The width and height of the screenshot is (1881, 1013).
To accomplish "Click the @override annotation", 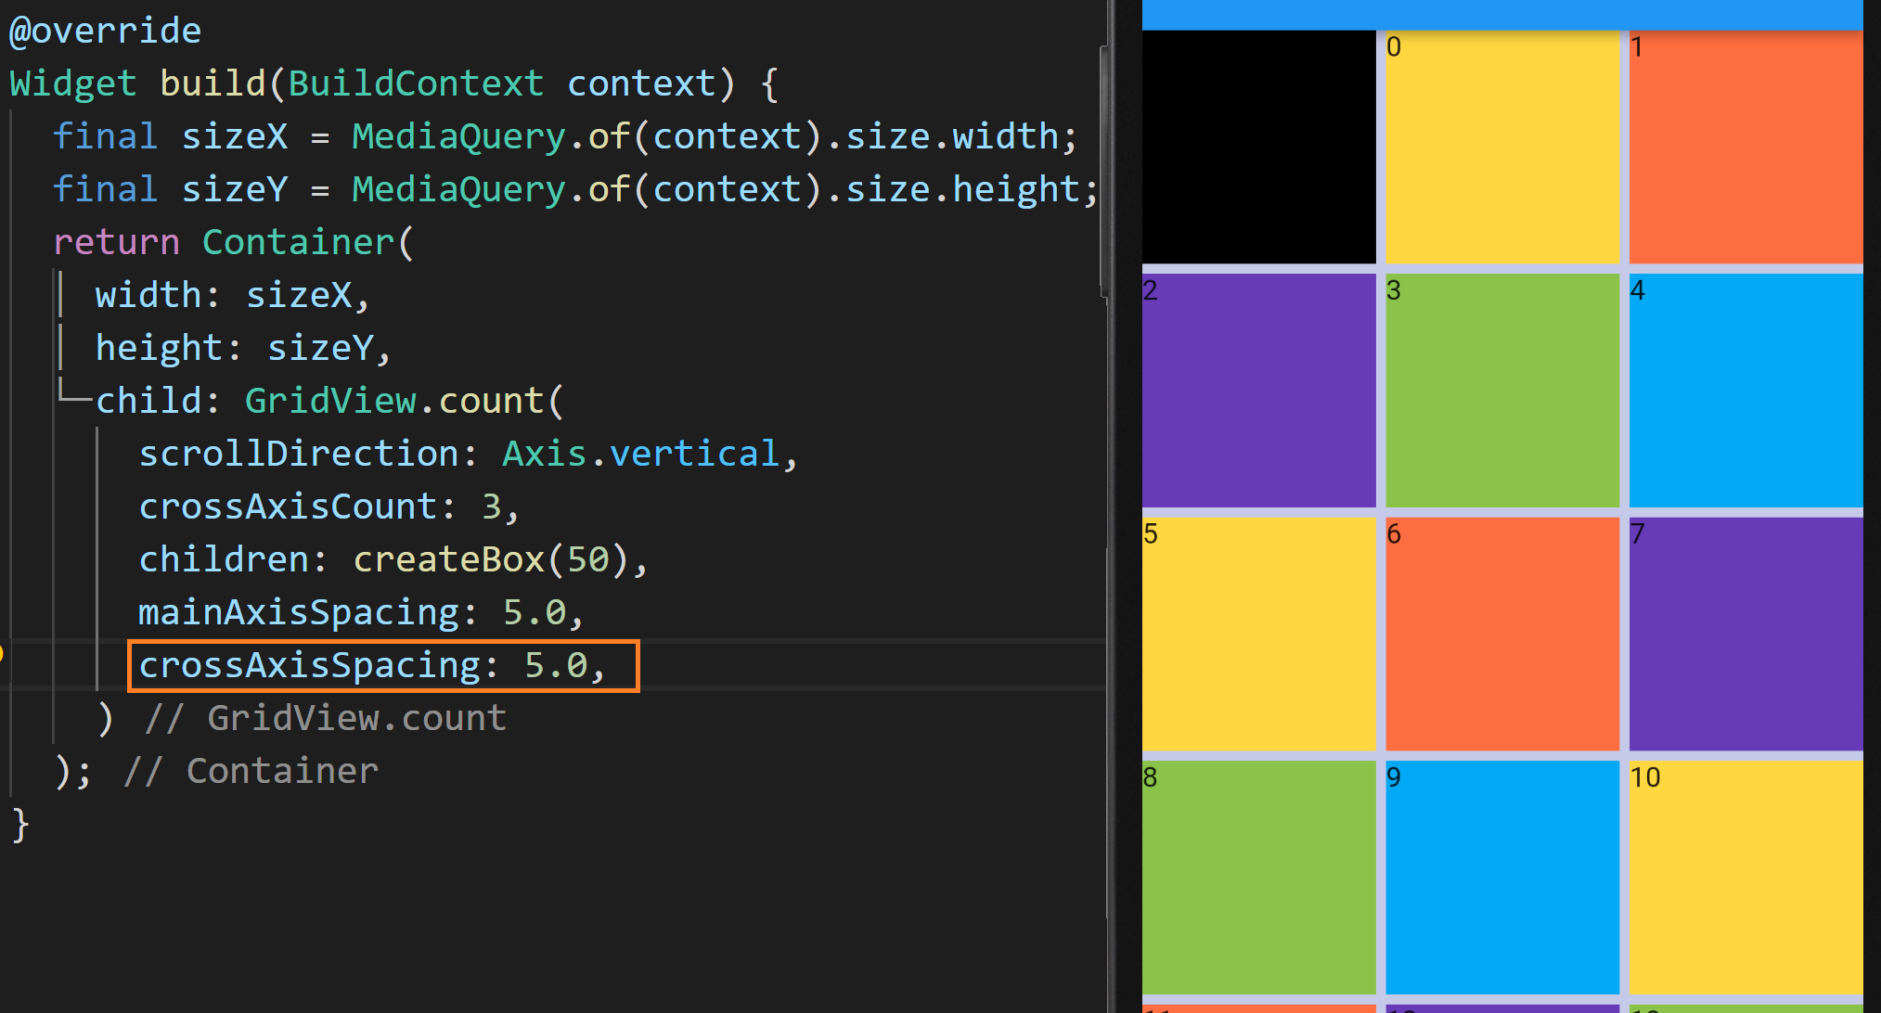I will [105, 31].
